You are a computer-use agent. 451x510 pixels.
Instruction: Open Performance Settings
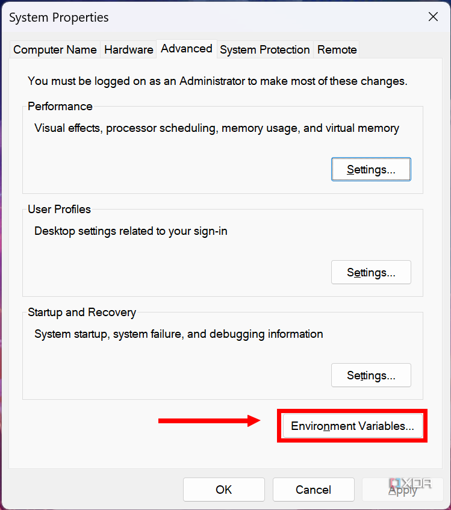371,169
